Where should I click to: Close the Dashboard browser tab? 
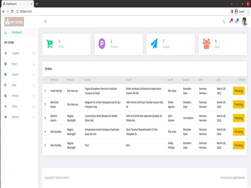pos(32,4)
